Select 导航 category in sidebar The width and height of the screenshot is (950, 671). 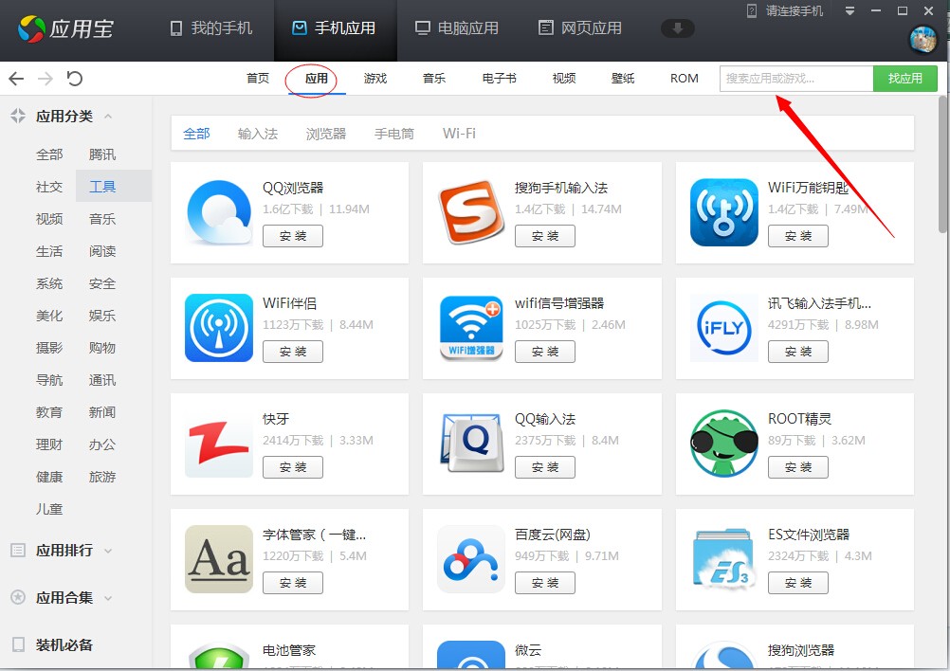(49, 380)
